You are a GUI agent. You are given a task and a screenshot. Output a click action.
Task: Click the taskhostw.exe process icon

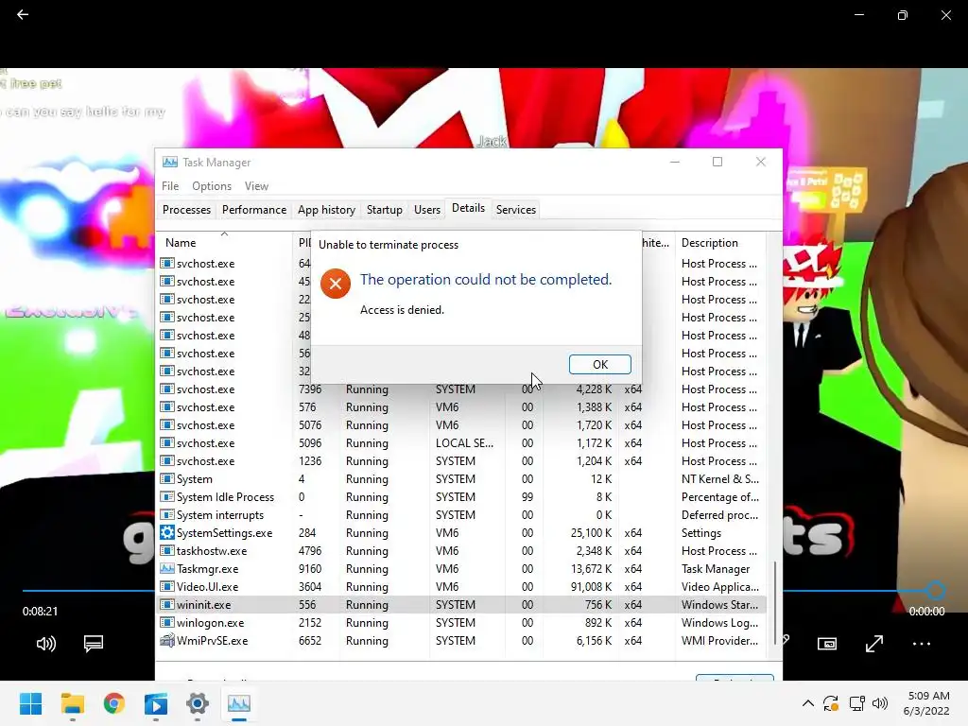point(166,551)
